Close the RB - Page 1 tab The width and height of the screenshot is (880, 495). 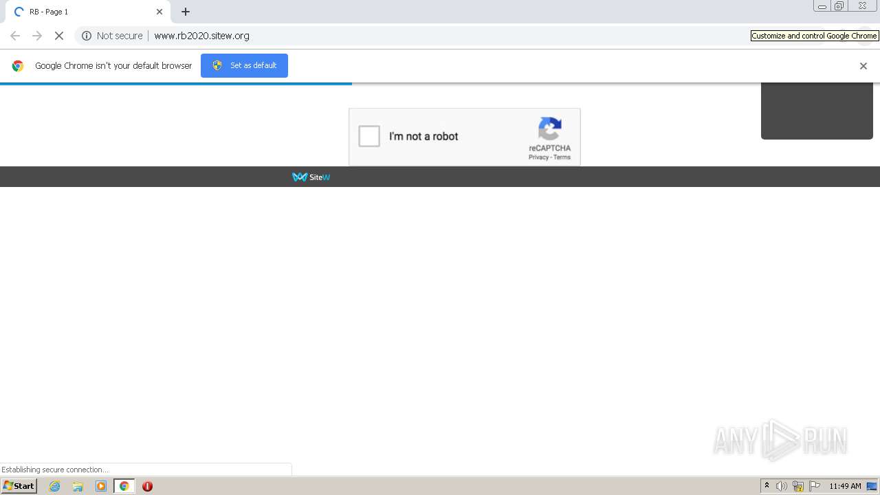[159, 12]
